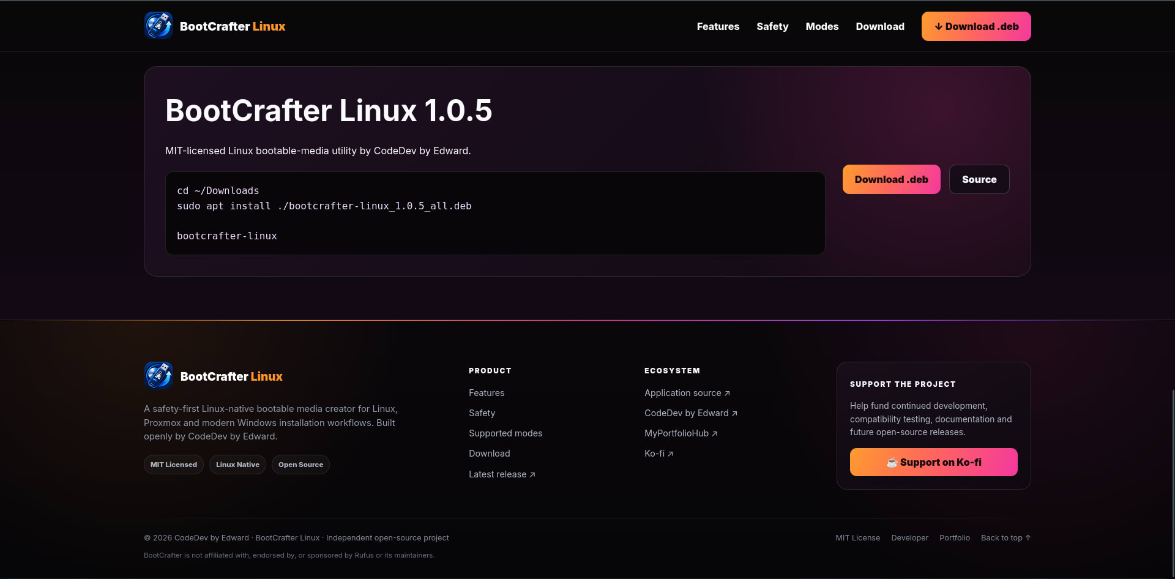Click the page vertical scrollbar thumb
This screenshot has height=579, width=1175.
1173,482
